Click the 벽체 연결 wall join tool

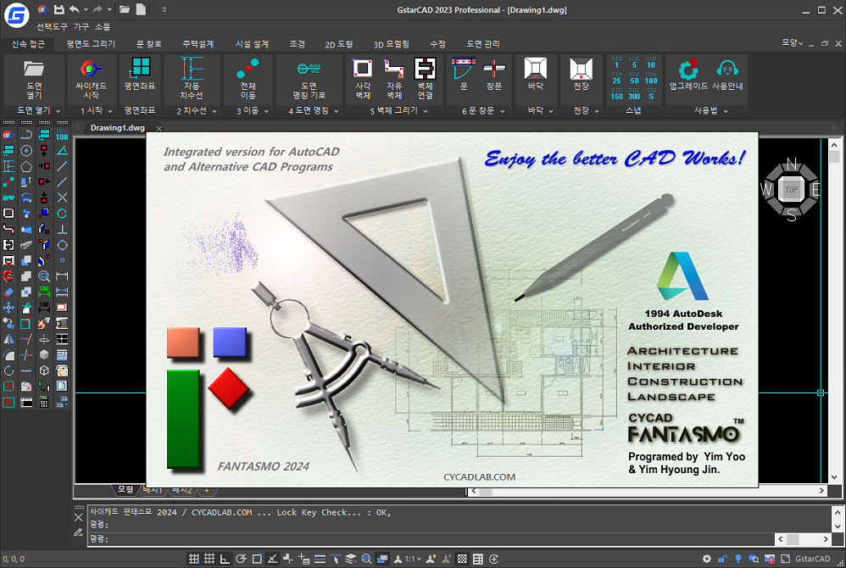click(426, 69)
